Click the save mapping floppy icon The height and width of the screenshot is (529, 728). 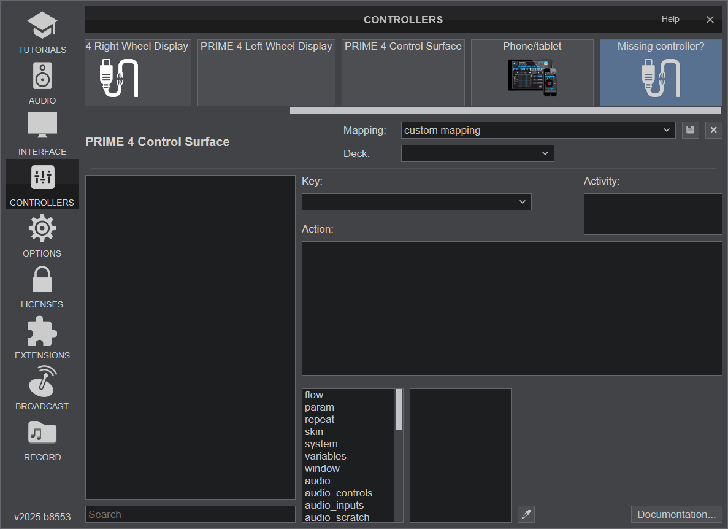click(691, 130)
